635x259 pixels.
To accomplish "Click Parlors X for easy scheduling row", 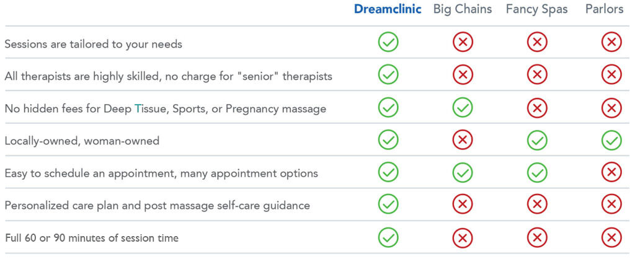I will click(x=611, y=172).
